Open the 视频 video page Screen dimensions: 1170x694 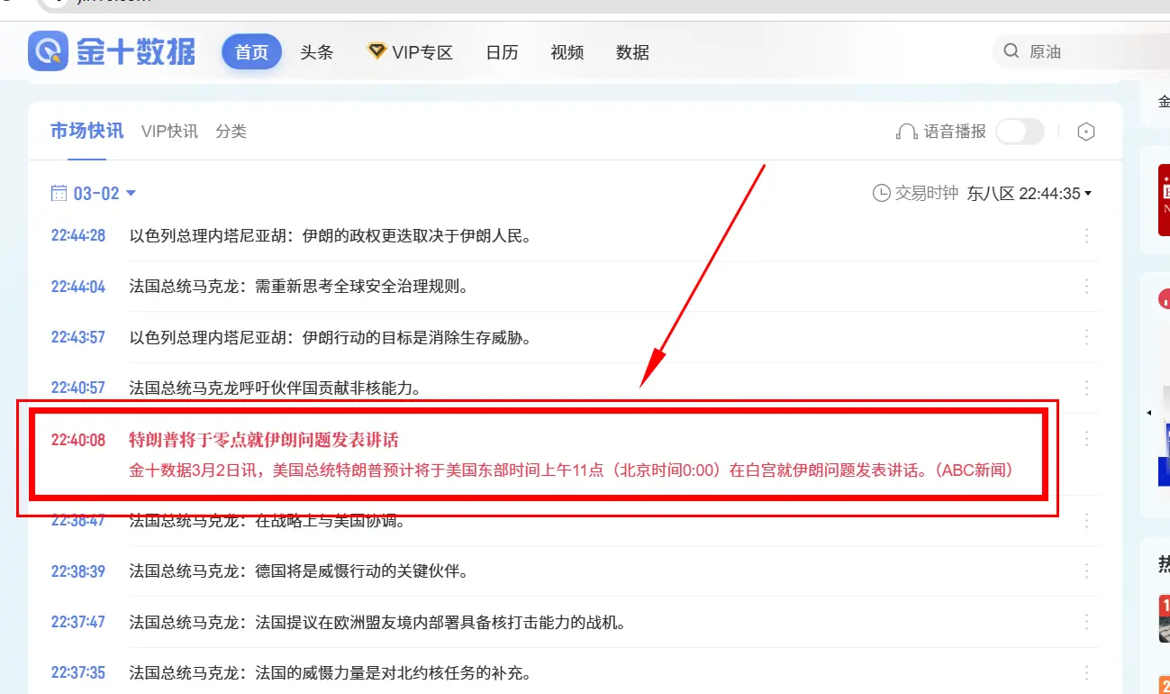567,52
